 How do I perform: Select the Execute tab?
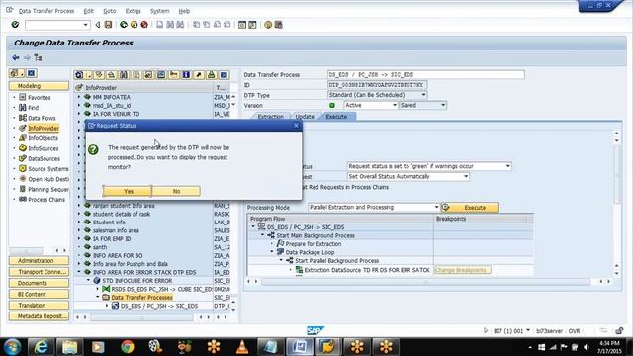coord(336,117)
